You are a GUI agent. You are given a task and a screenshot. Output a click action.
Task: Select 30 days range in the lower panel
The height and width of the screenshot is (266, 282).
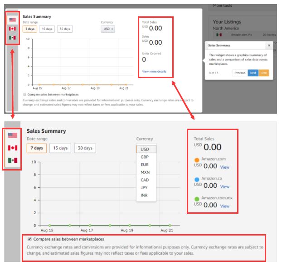[85, 148]
